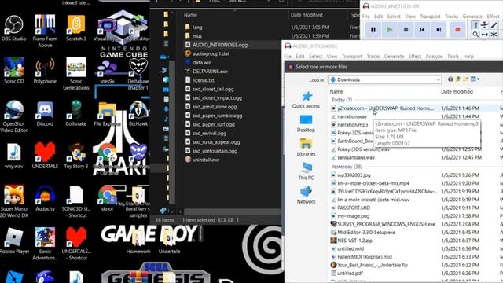Viewport: 503px width, 283px height.
Task: Open Effect menu in AUDIO_INTRONOISE window
Action: [414, 56]
